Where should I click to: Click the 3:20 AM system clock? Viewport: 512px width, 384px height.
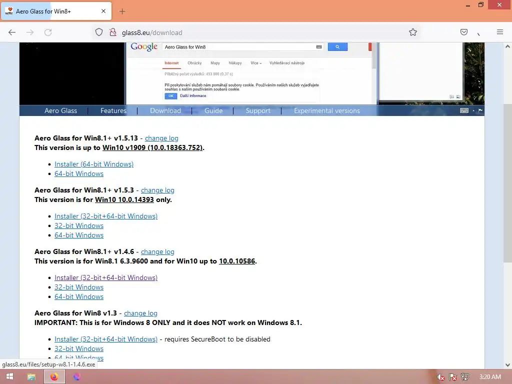pos(490,377)
